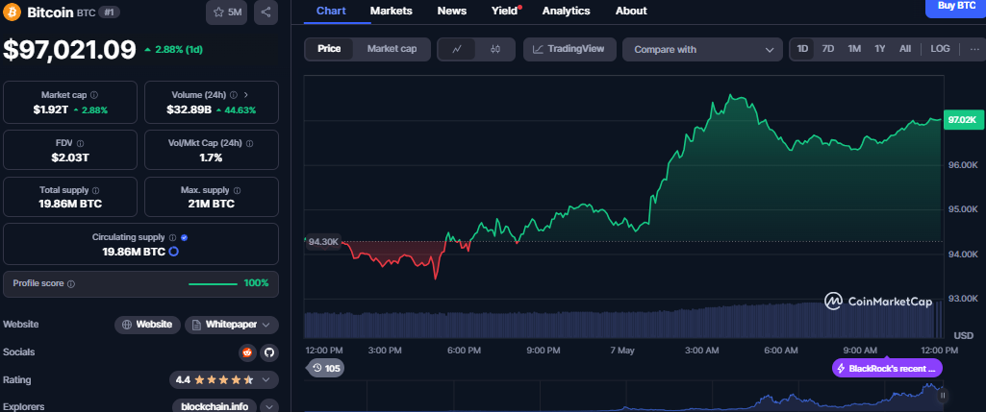The image size is (986, 412).
Task: Toggle the LOG scale option
Action: [x=940, y=49]
